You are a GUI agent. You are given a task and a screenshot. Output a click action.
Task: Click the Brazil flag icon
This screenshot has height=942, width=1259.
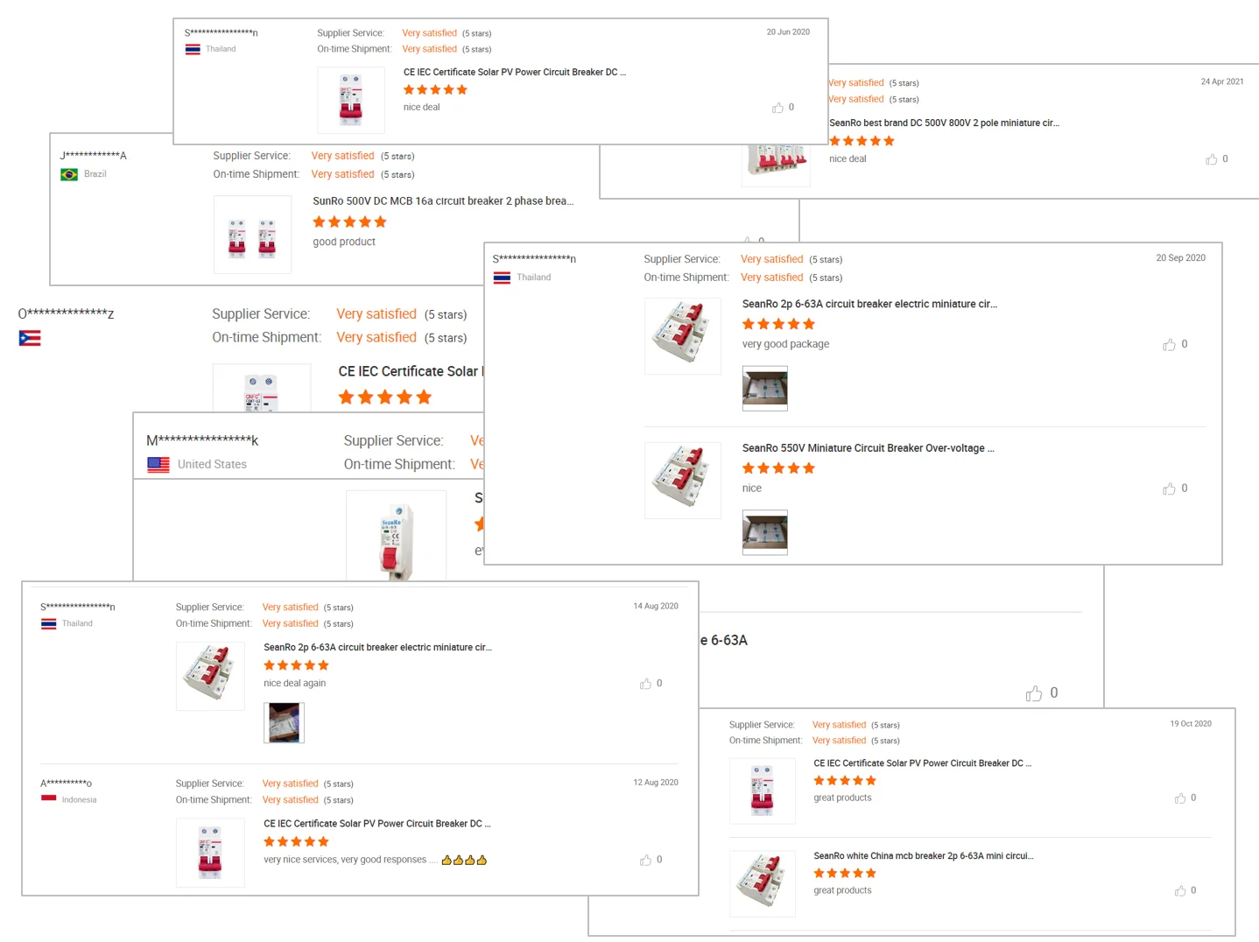(x=69, y=174)
